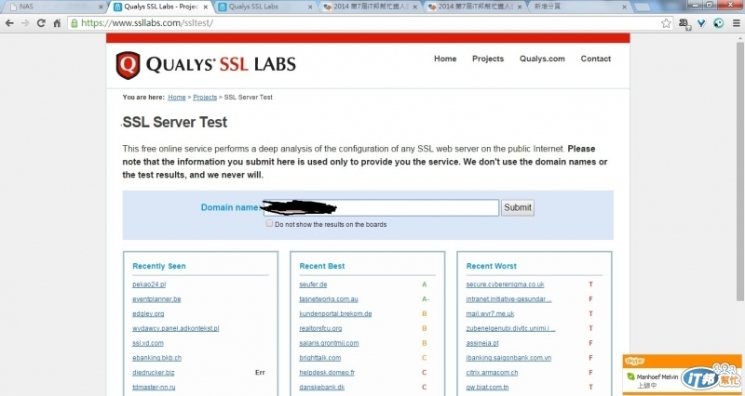Open the browser home page icon
Screen dimensions: 745x396
click(x=57, y=22)
